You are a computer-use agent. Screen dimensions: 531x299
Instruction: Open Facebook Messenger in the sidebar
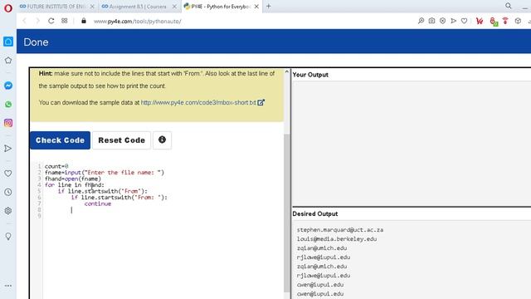[8, 86]
